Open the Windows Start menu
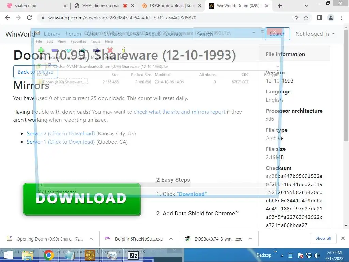The height and width of the screenshot is (262, 349). point(8,255)
